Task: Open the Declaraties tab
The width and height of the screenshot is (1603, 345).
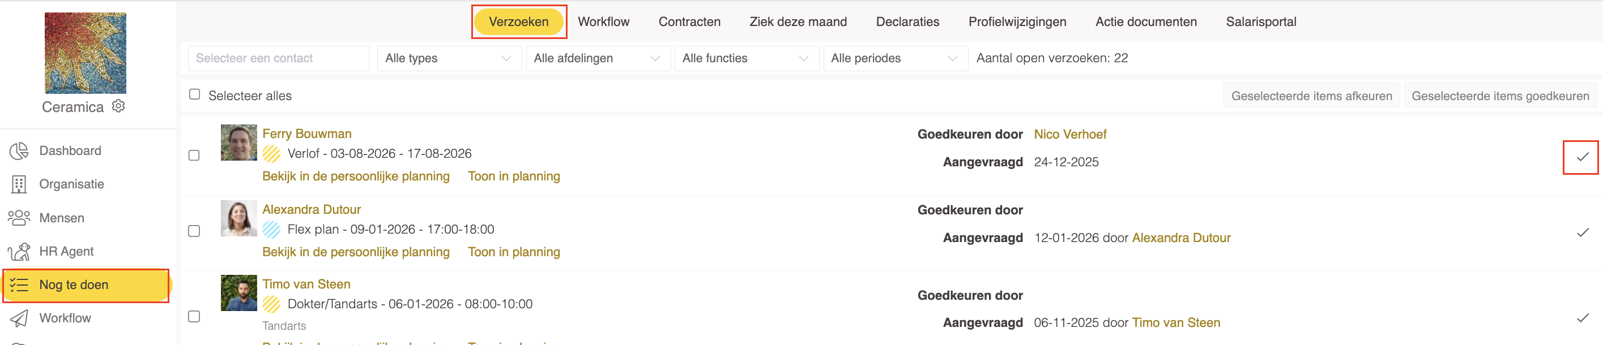Action: [x=907, y=21]
